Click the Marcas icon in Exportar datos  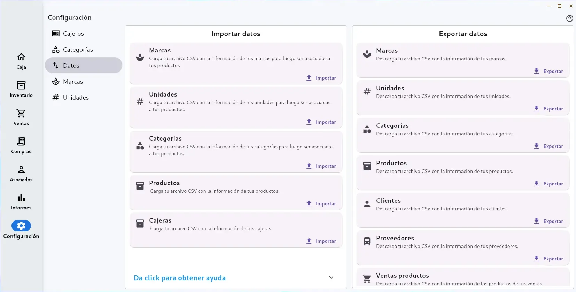(367, 54)
